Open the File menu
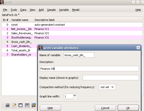This screenshot has width=144, height=111. click(5, 10)
